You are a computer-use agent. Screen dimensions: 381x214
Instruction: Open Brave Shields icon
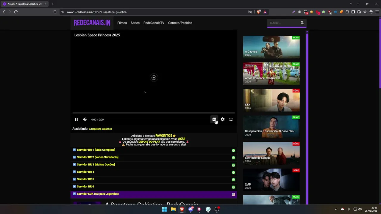(x=258, y=12)
